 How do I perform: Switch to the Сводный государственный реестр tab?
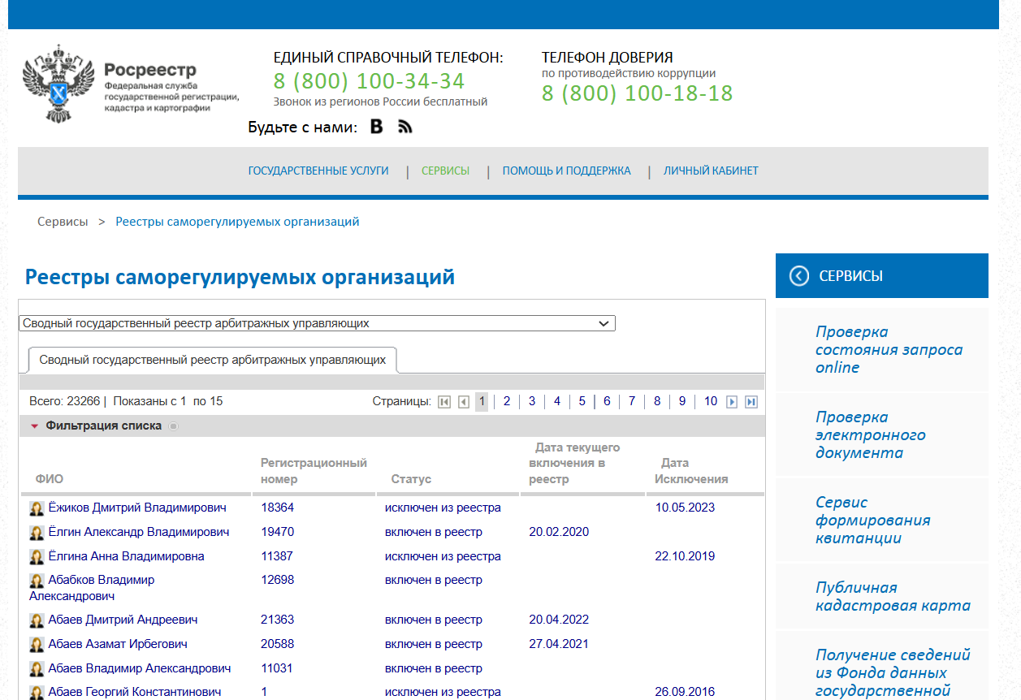[213, 359]
